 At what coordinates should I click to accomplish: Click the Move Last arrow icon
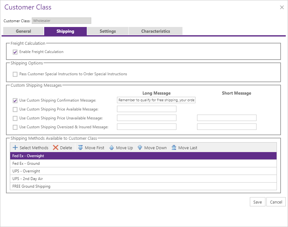click(x=174, y=148)
